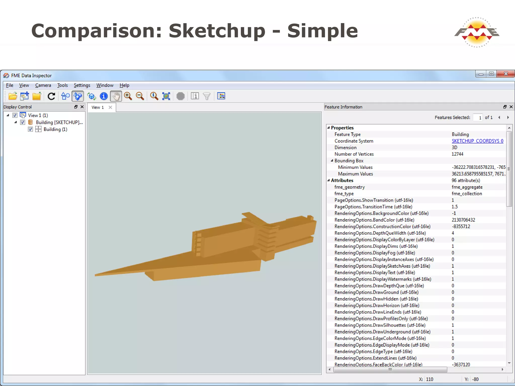Click the Feature Information horizontal scrollbar thumb
Screen dimensions: 515x386
pyautogui.click(x=390, y=370)
